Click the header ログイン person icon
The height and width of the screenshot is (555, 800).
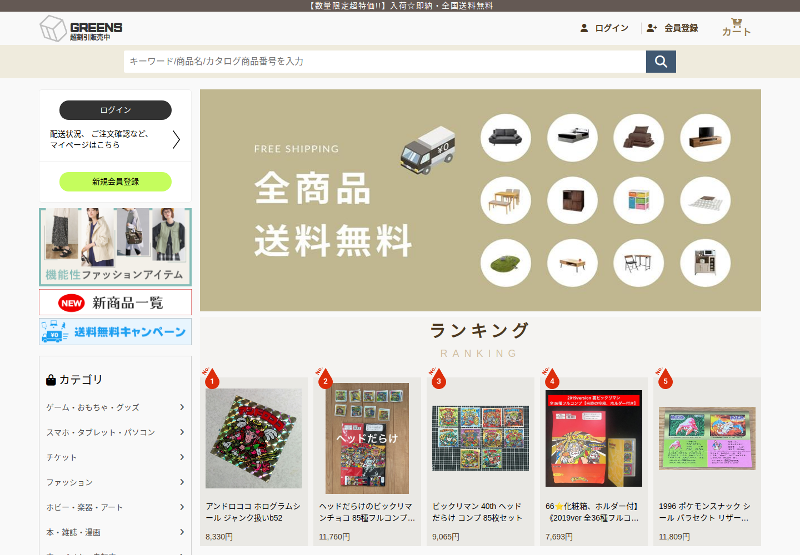(584, 28)
